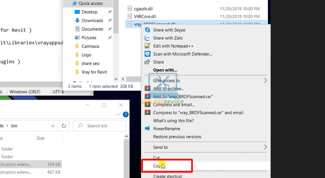Select Open with... menu entry
Image resolution: width=325 pixels, height=178 pixels.
pos(165,70)
